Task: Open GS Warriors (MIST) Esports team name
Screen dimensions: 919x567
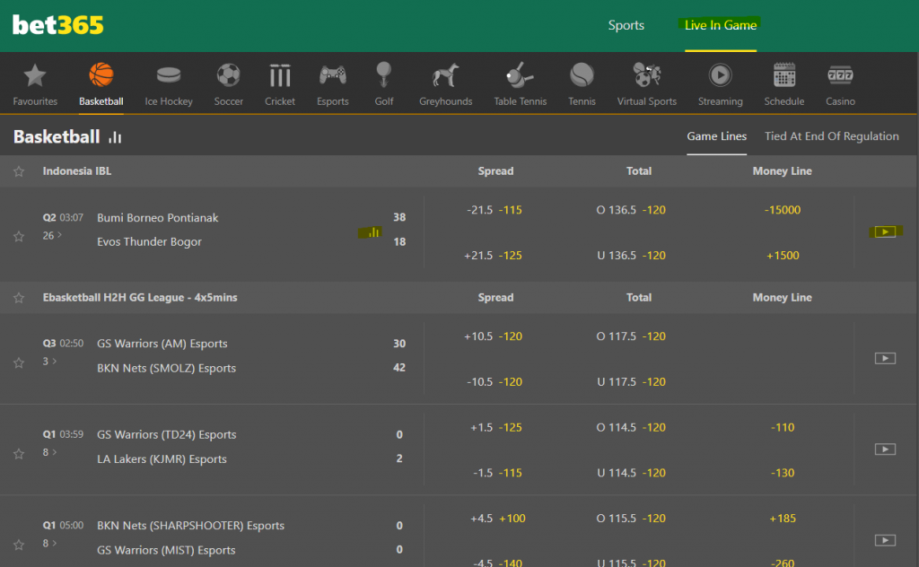Action: 166,550
